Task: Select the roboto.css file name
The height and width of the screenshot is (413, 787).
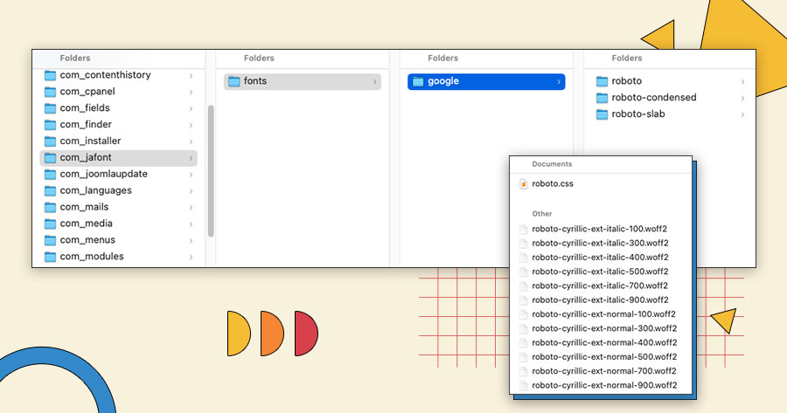Action: [x=553, y=183]
